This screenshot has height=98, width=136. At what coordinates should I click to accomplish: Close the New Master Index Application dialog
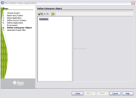[133, 3]
